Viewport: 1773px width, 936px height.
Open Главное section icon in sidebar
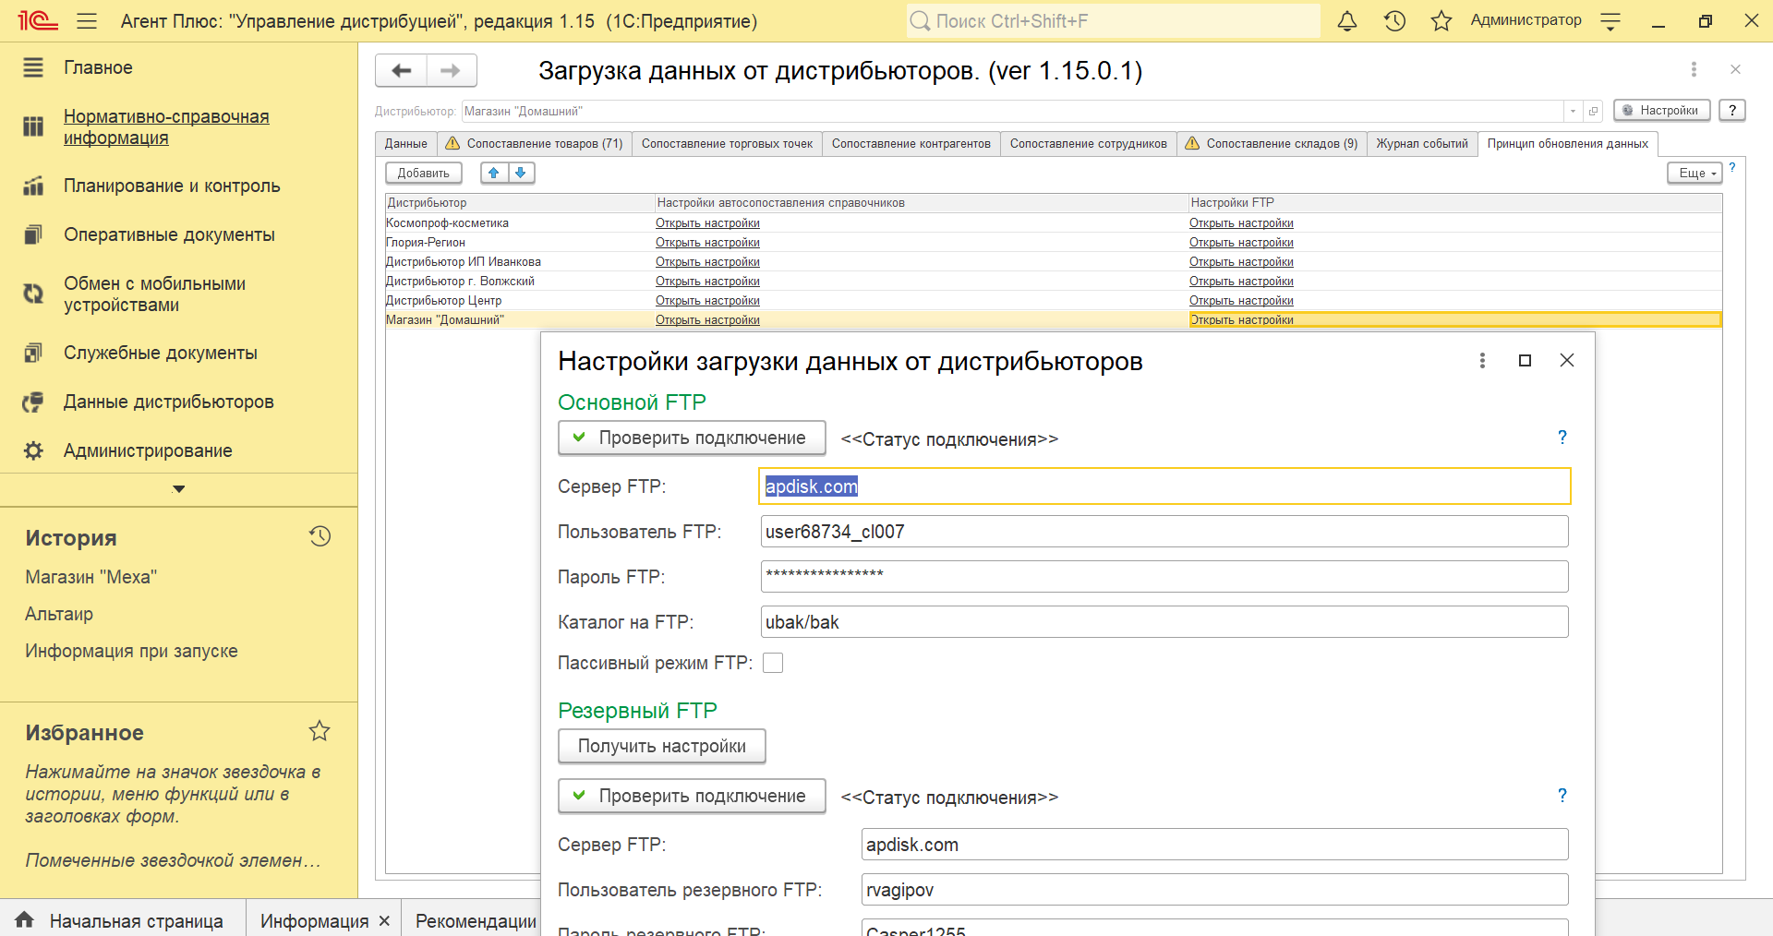click(33, 67)
